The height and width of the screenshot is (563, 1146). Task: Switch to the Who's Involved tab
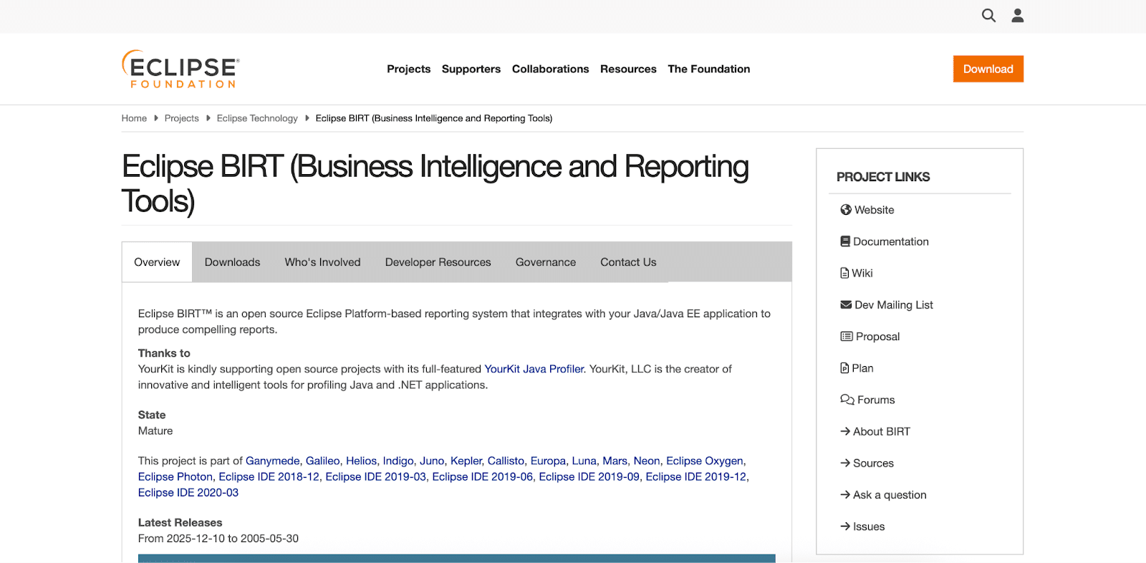click(x=322, y=262)
